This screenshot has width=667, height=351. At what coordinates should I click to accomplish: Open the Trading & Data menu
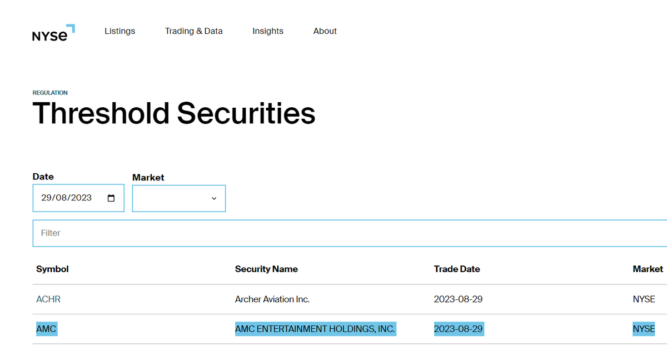click(193, 31)
